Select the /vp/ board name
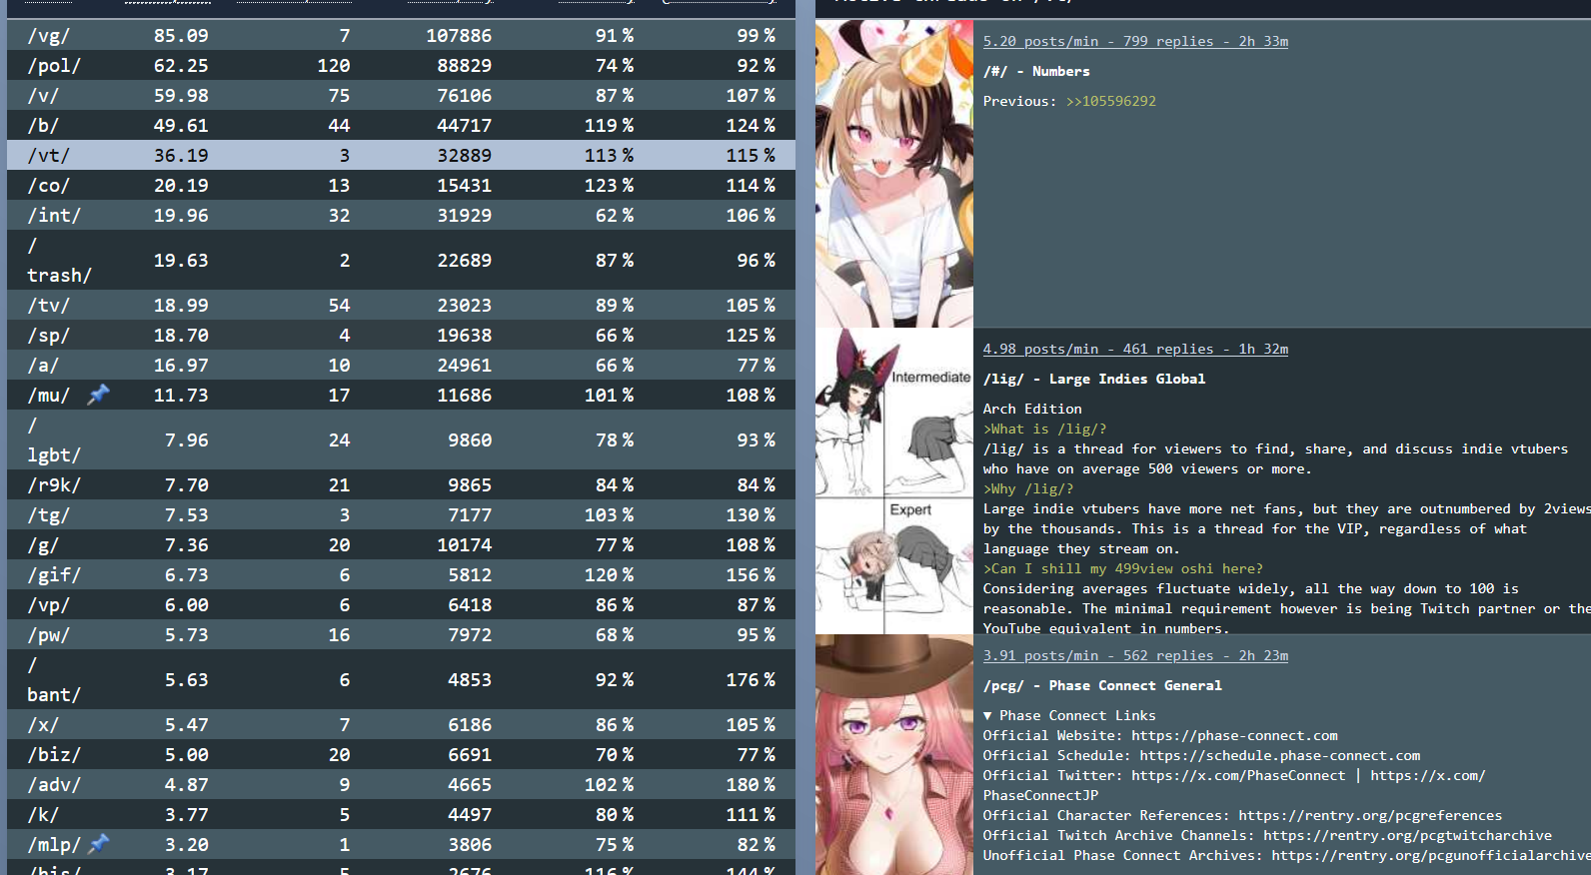The image size is (1591, 875). [49, 604]
